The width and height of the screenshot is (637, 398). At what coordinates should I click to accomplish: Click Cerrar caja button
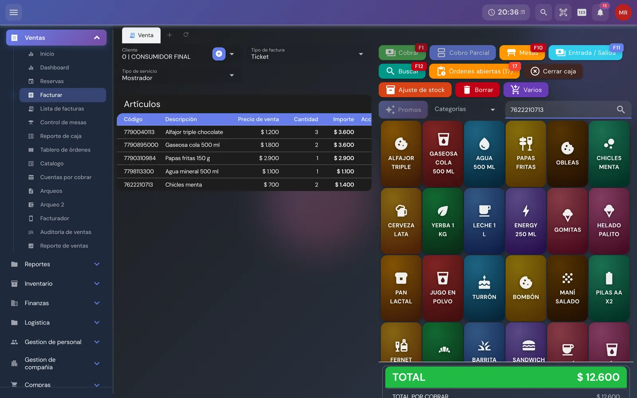click(553, 71)
